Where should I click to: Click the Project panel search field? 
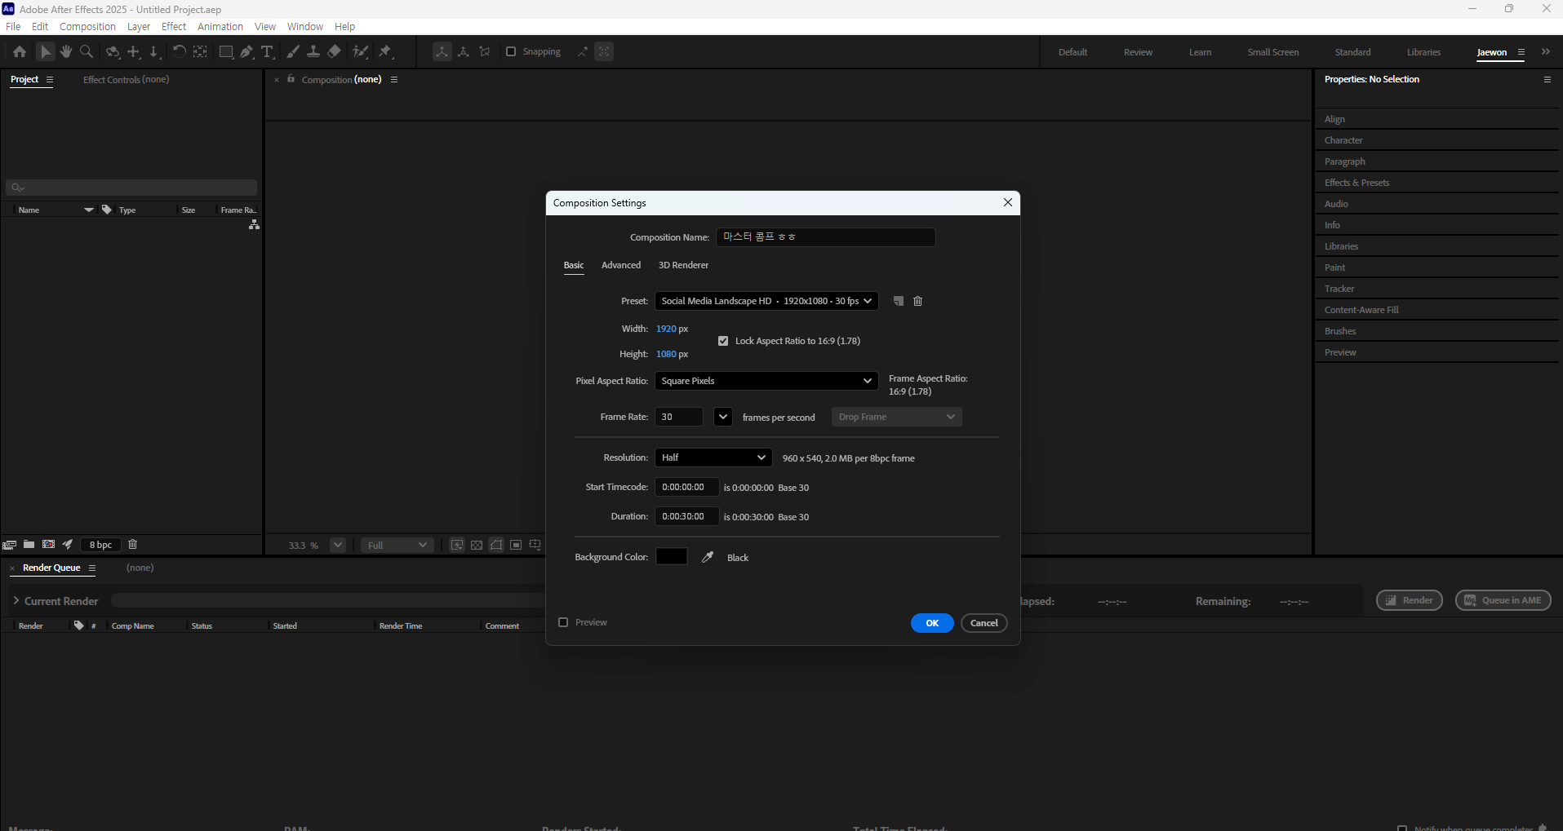click(x=131, y=188)
